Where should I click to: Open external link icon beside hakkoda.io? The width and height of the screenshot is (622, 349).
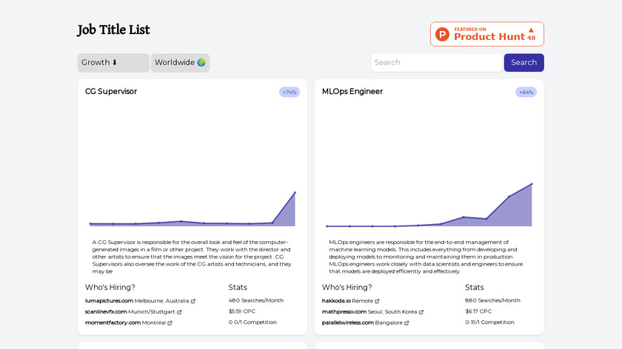[377, 301]
